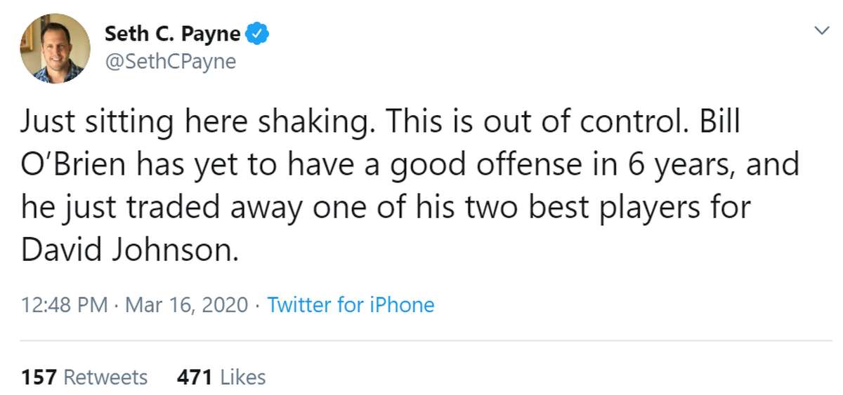Image resolution: width=843 pixels, height=395 pixels.
Task: Click the words David Johnson in tweet
Action: [126, 250]
